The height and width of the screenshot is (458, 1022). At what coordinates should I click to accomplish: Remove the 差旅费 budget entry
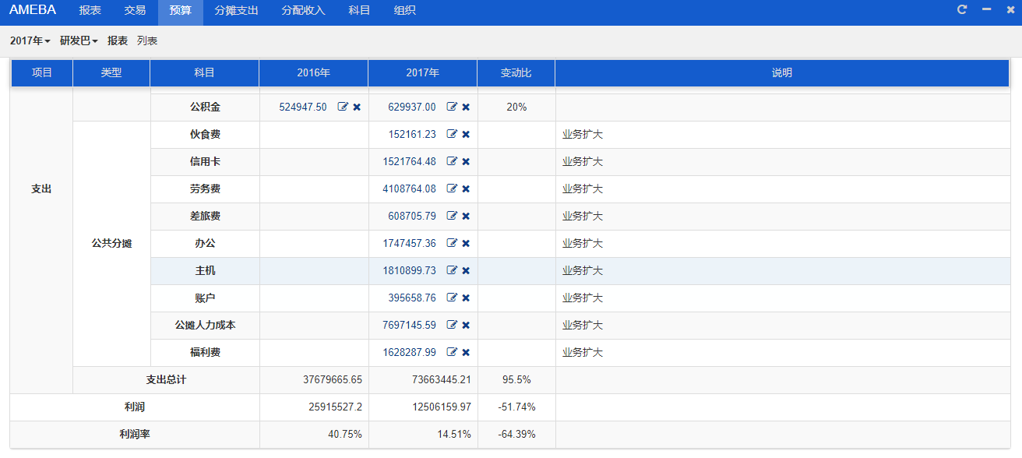[466, 216]
